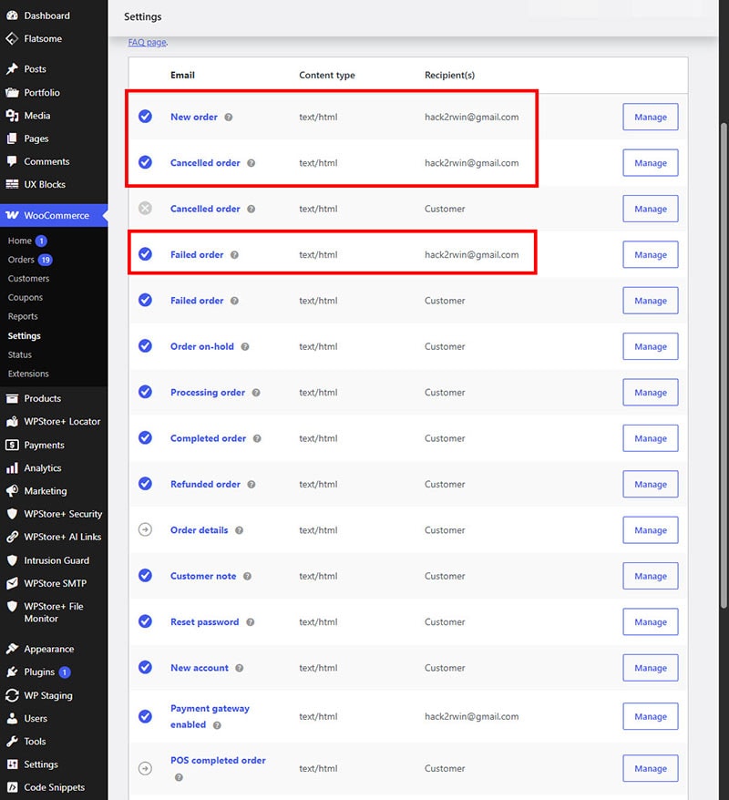
Task: Click the Plugins plug icon
Action: pyautogui.click(x=12, y=672)
